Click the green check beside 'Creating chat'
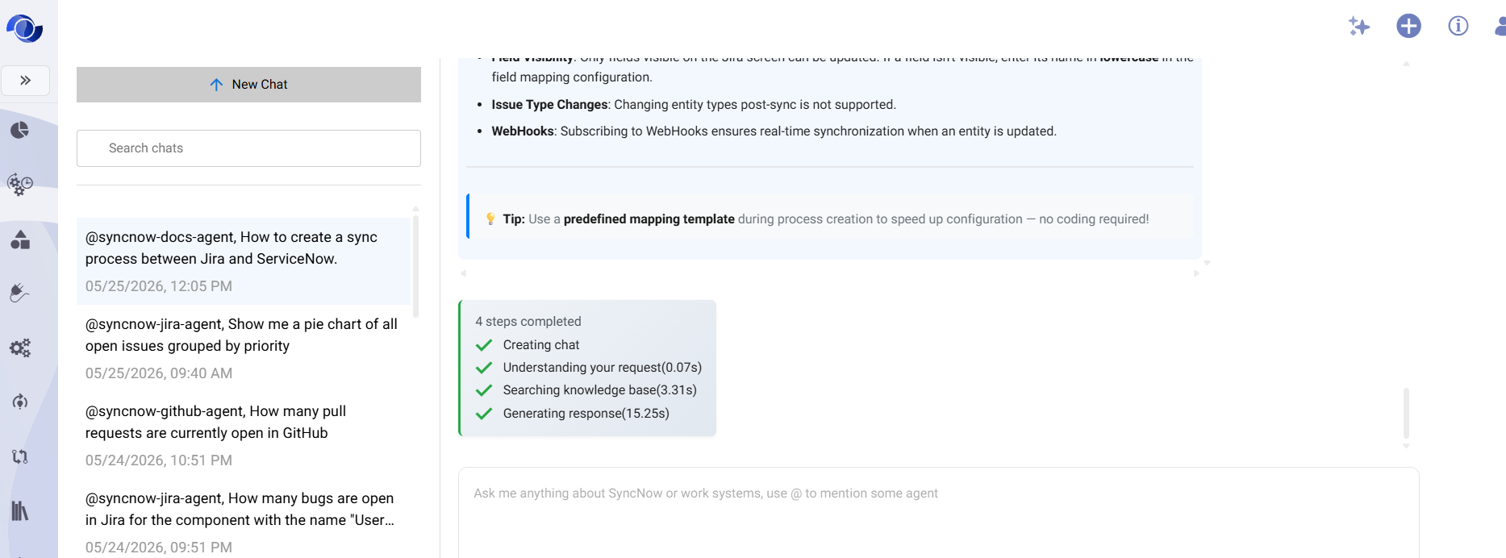Screen dimensions: 1506x558 tap(484, 345)
